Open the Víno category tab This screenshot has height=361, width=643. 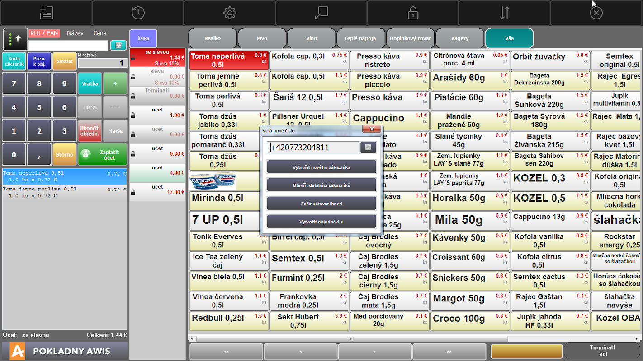[x=312, y=38]
